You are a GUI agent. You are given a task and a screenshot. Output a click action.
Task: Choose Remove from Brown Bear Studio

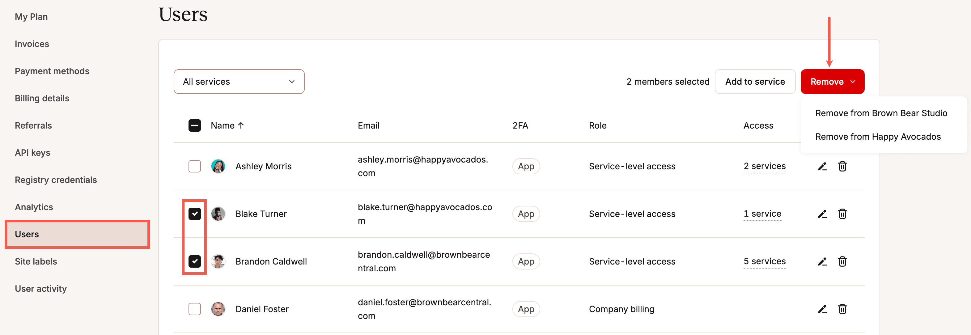881,113
